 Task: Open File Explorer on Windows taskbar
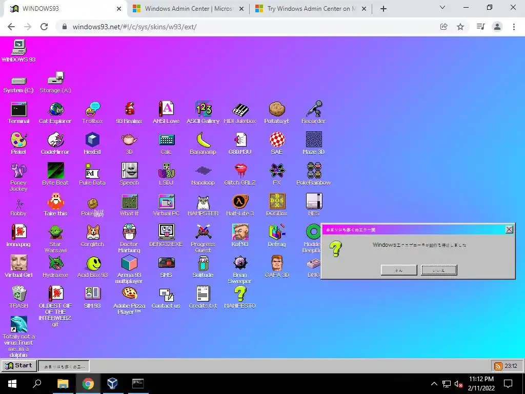[x=63, y=384]
